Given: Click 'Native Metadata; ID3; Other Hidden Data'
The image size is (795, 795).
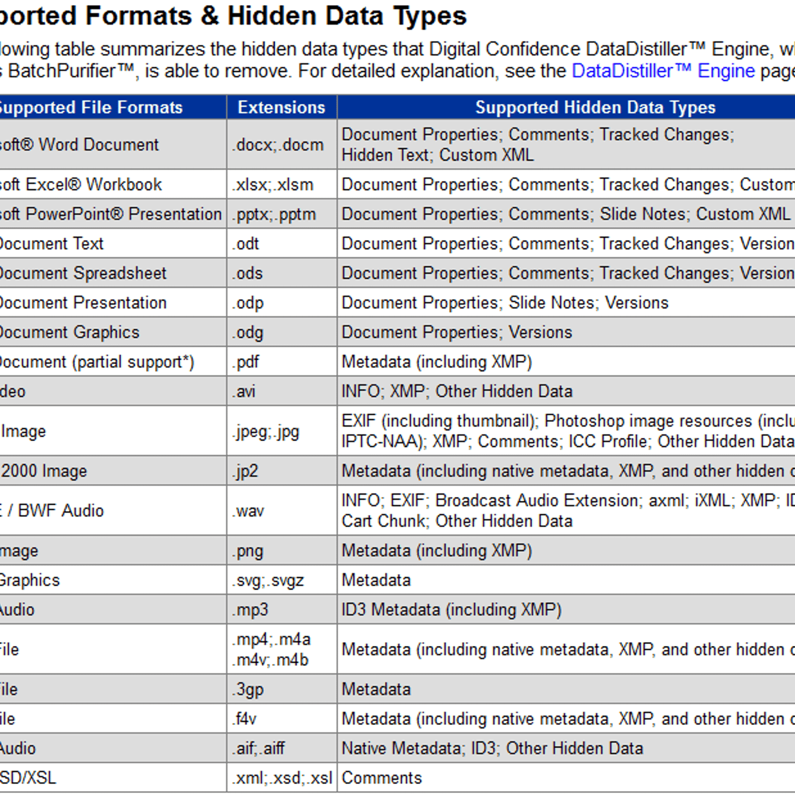Looking at the screenshot, I should [x=566, y=748].
